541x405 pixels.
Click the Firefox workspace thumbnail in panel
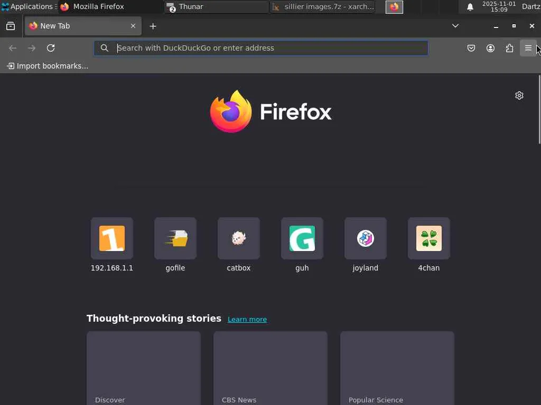click(x=394, y=7)
